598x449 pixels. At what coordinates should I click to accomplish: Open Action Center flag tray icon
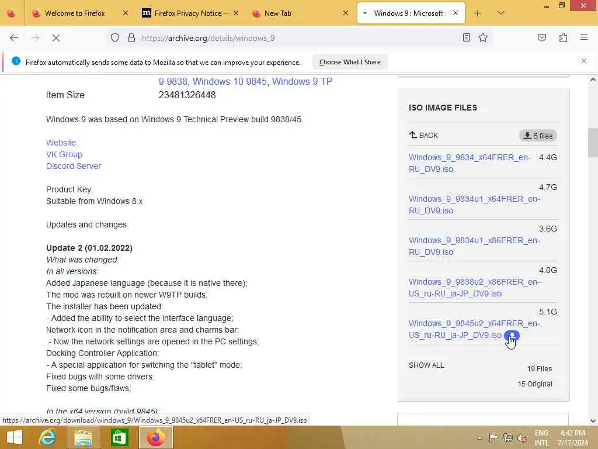(493, 437)
